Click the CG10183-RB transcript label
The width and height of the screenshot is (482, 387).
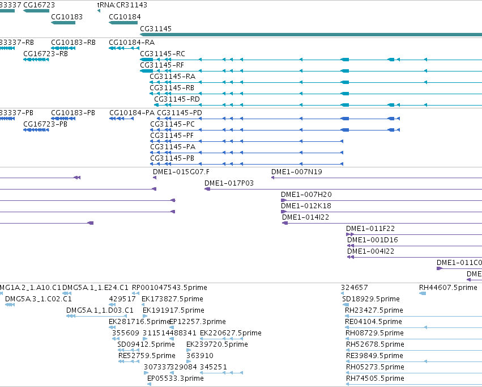click(73, 43)
